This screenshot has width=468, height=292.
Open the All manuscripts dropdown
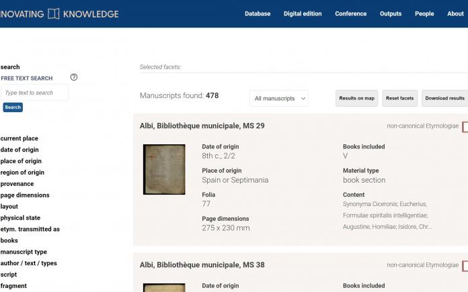click(x=279, y=98)
